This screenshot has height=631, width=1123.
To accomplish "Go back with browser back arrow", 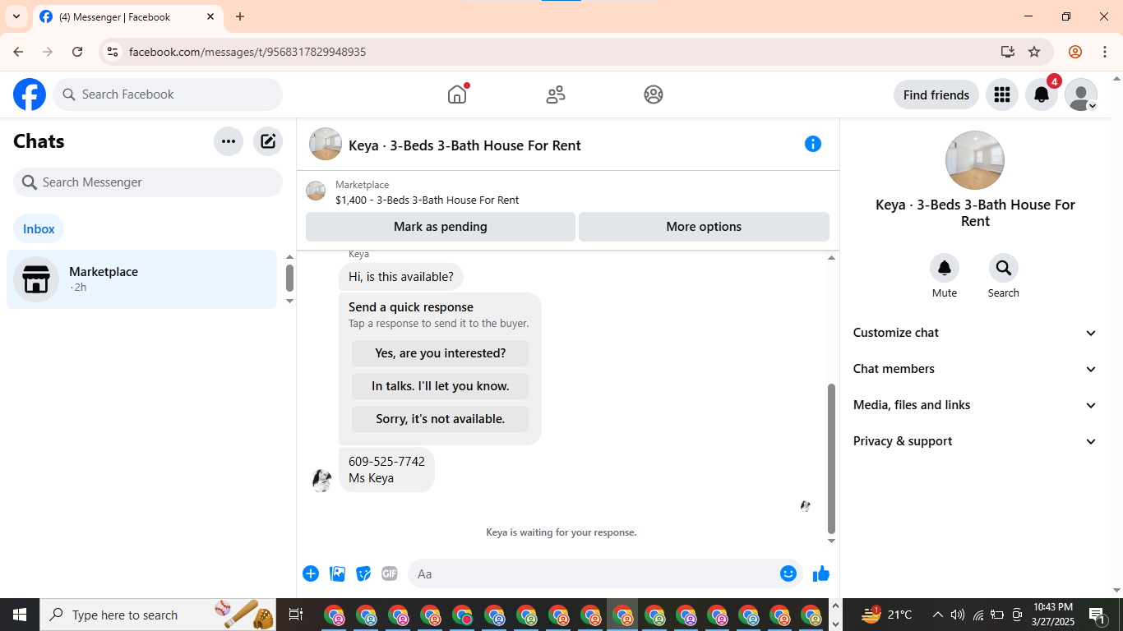I will coord(18,52).
